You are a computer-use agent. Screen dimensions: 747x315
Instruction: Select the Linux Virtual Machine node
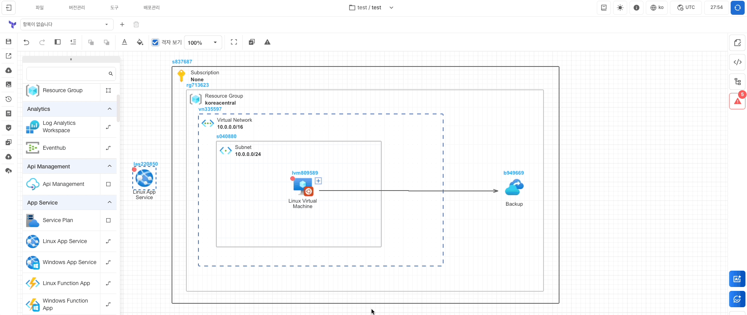pos(303,187)
